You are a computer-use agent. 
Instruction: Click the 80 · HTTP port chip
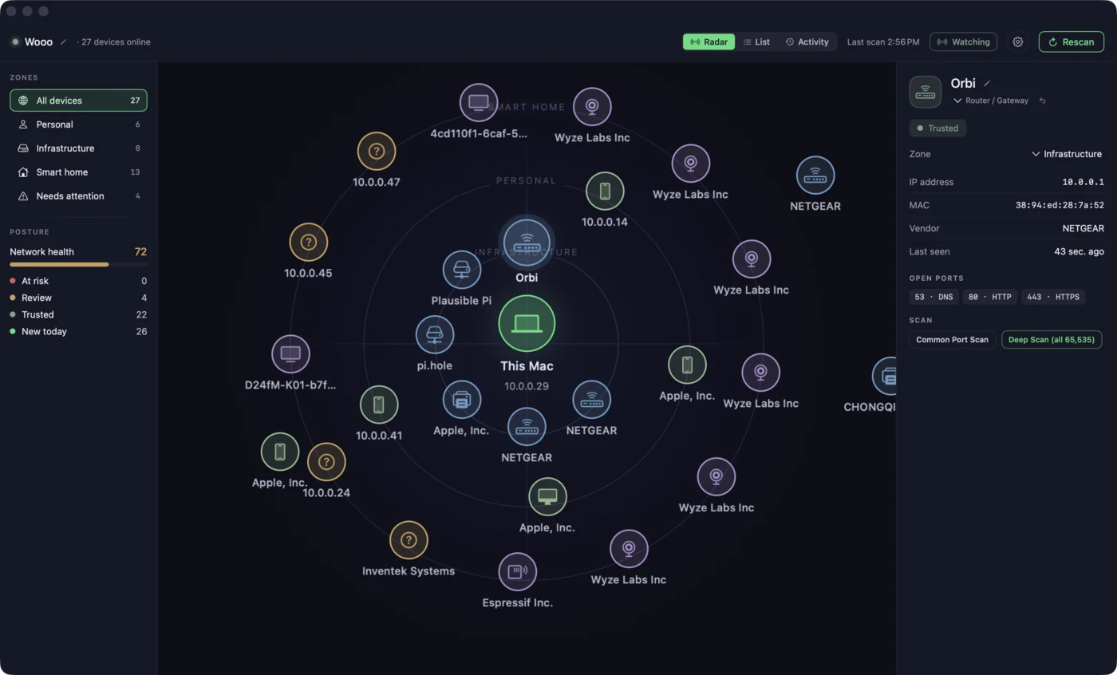990,297
